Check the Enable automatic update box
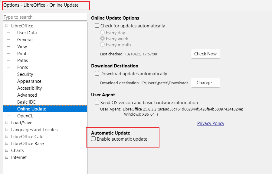The height and width of the screenshot is (174, 272). 93,139
